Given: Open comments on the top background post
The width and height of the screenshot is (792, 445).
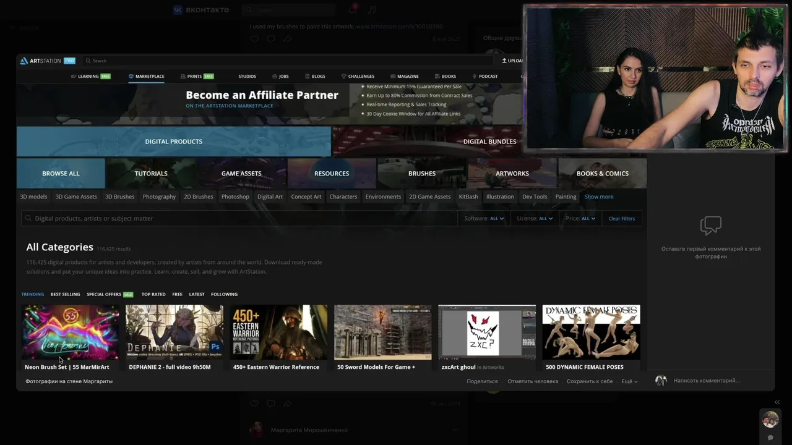Looking at the screenshot, I should (x=271, y=39).
